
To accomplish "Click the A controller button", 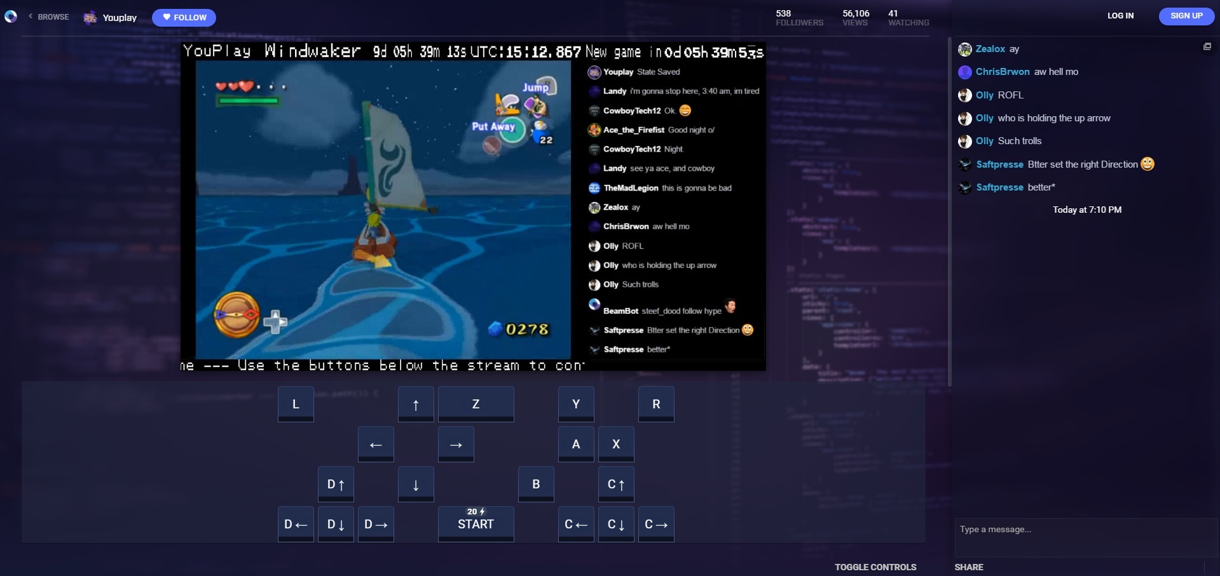I will [x=576, y=444].
